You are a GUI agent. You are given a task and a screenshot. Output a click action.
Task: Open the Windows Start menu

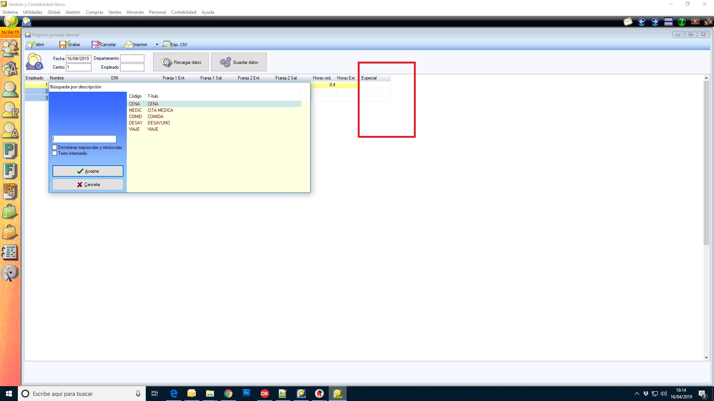(x=9, y=394)
